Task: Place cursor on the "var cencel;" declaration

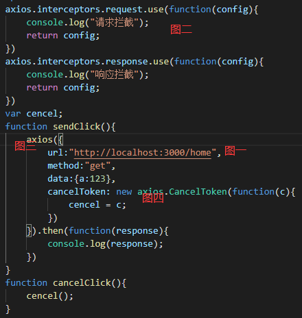Action: pos(34,114)
